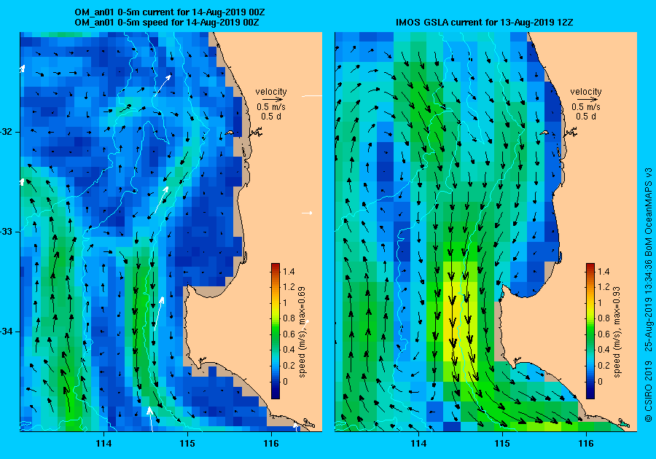This screenshot has width=656, height=459.
Task: Click the IMOS GSLA current map panel
Action: [485, 232]
